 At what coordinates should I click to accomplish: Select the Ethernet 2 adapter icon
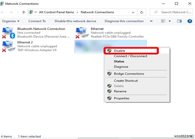[9, 46]
